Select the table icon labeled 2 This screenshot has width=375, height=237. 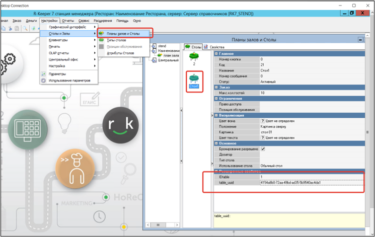coord(194,57)
